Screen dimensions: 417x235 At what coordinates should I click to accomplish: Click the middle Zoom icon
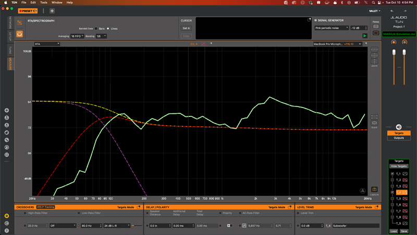click(374, 55)
